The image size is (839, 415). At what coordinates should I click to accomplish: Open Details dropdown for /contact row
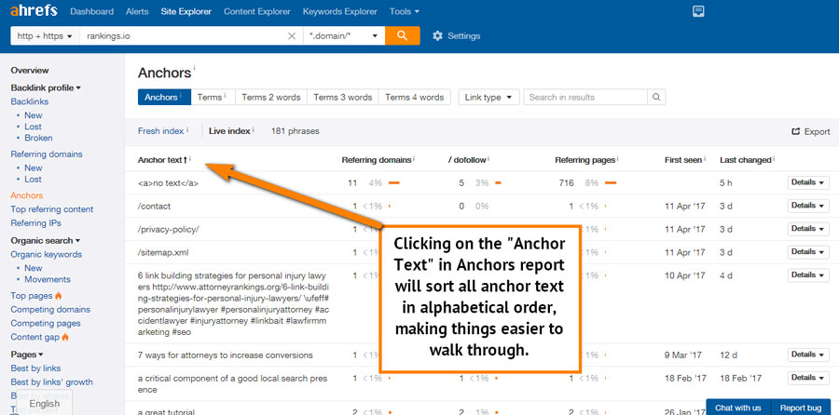pos(807,206)
